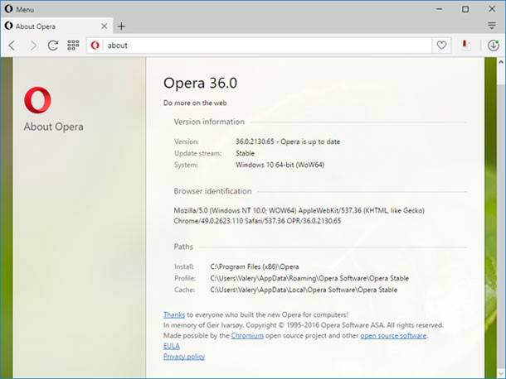Open the downloads icon

click(x=493, y=45)
